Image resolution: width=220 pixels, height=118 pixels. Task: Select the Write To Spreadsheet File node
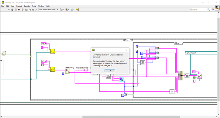tap(199, 76)
